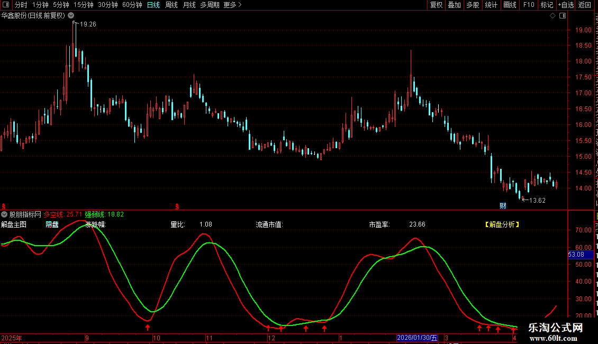
Task: Toggle the panel layout icon in chart header
Action: pyautogui.click(x=563, y=16)
